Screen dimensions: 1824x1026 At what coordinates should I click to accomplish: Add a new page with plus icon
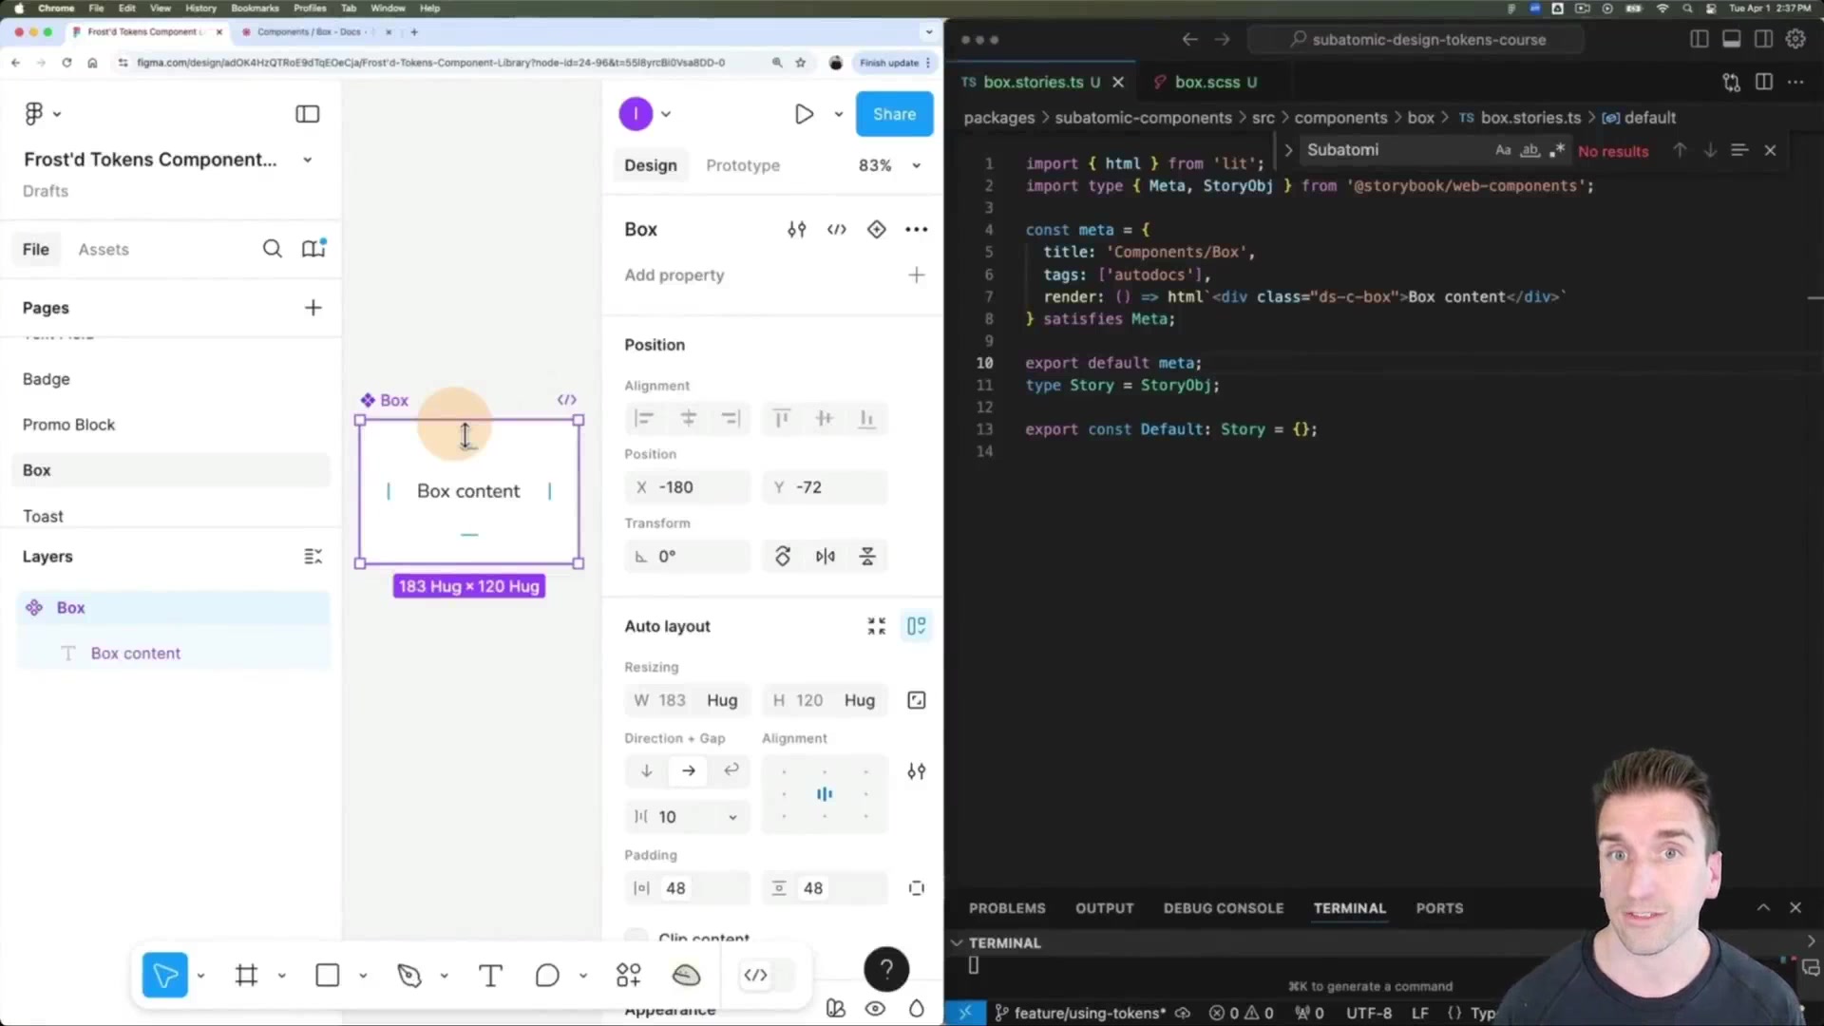coord(313,308)
